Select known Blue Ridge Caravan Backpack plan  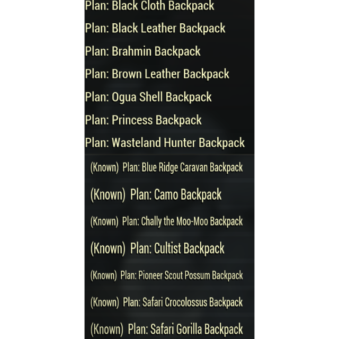[183, 167]
